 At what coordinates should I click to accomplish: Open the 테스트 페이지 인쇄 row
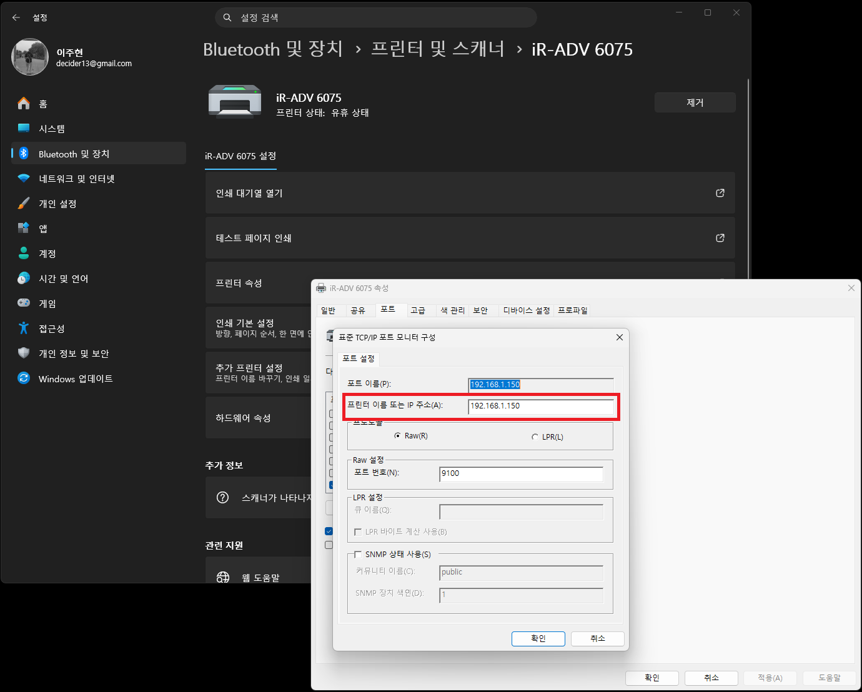(x=470, y=238)
